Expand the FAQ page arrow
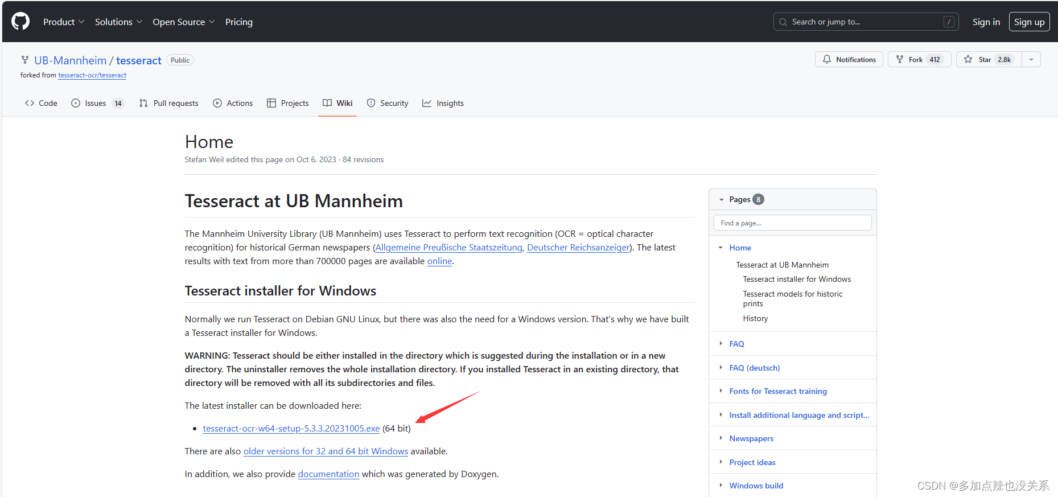The height and width of the screenshot is (497, 1058). point(721,344)
